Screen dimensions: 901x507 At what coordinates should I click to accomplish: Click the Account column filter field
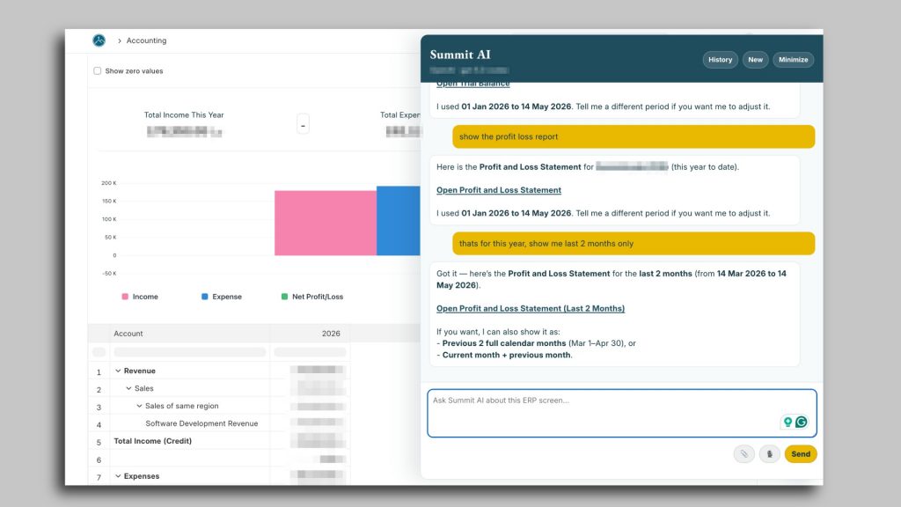[x=190, y=352]
